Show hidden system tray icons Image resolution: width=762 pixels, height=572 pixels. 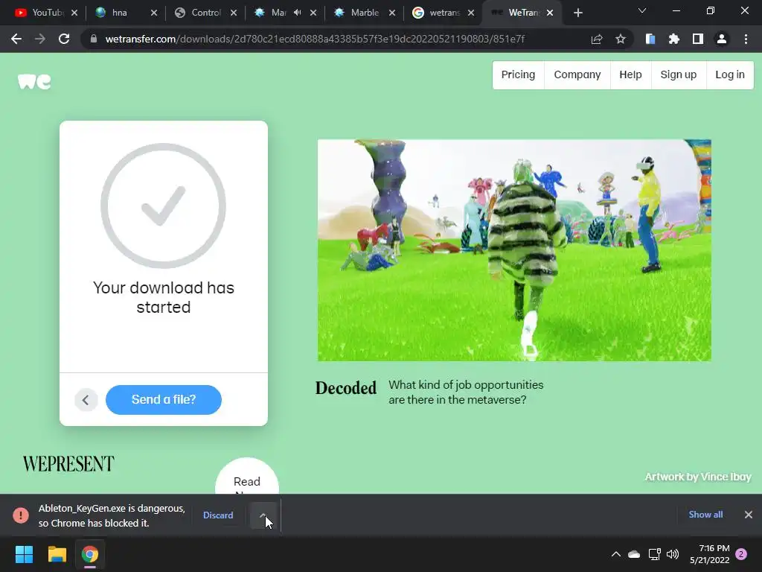coord(615,554)
